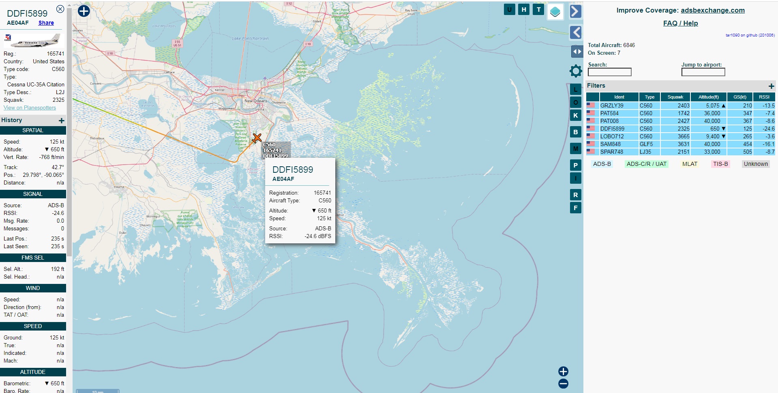Toggle the B map button
The image size is (778, 393).
pos(576,132)
